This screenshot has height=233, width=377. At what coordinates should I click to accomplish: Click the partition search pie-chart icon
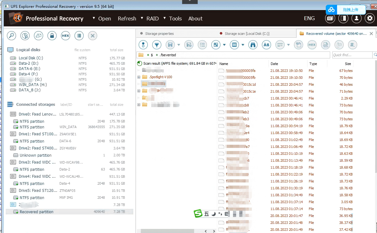25,36
